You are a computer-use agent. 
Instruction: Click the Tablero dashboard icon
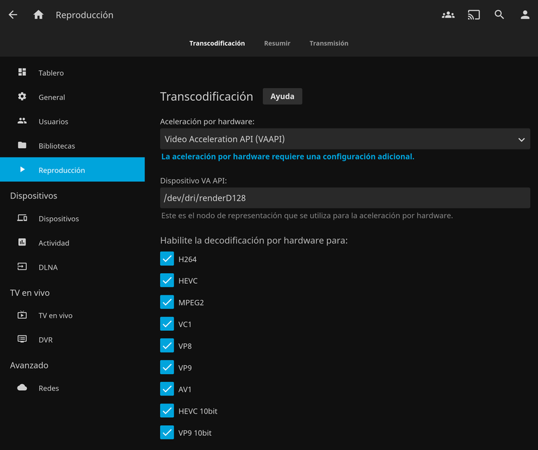point(22,72)
